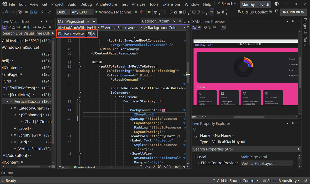The height and width of the screenshot is (184, 310).
Task: Click Select Repository in status bar
Action: 281,181
